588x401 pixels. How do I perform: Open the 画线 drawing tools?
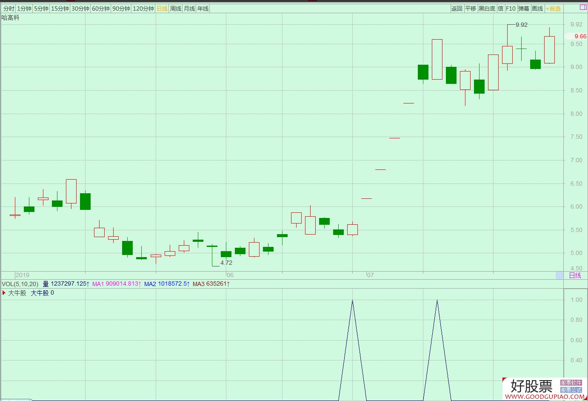[537, 9]
